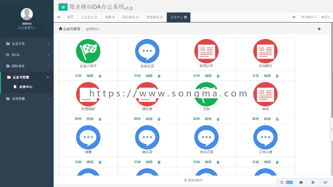Expand the 团队协作 sidebar menu
Image resolution: width=333 pixels, height=187 pixels.
pyautogui.click(x=27, y=66)
